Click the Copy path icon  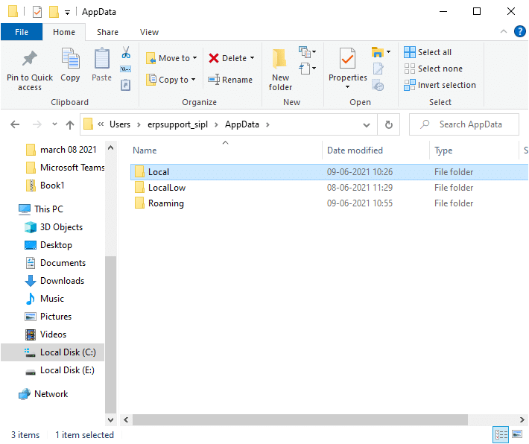pos(126,69)
